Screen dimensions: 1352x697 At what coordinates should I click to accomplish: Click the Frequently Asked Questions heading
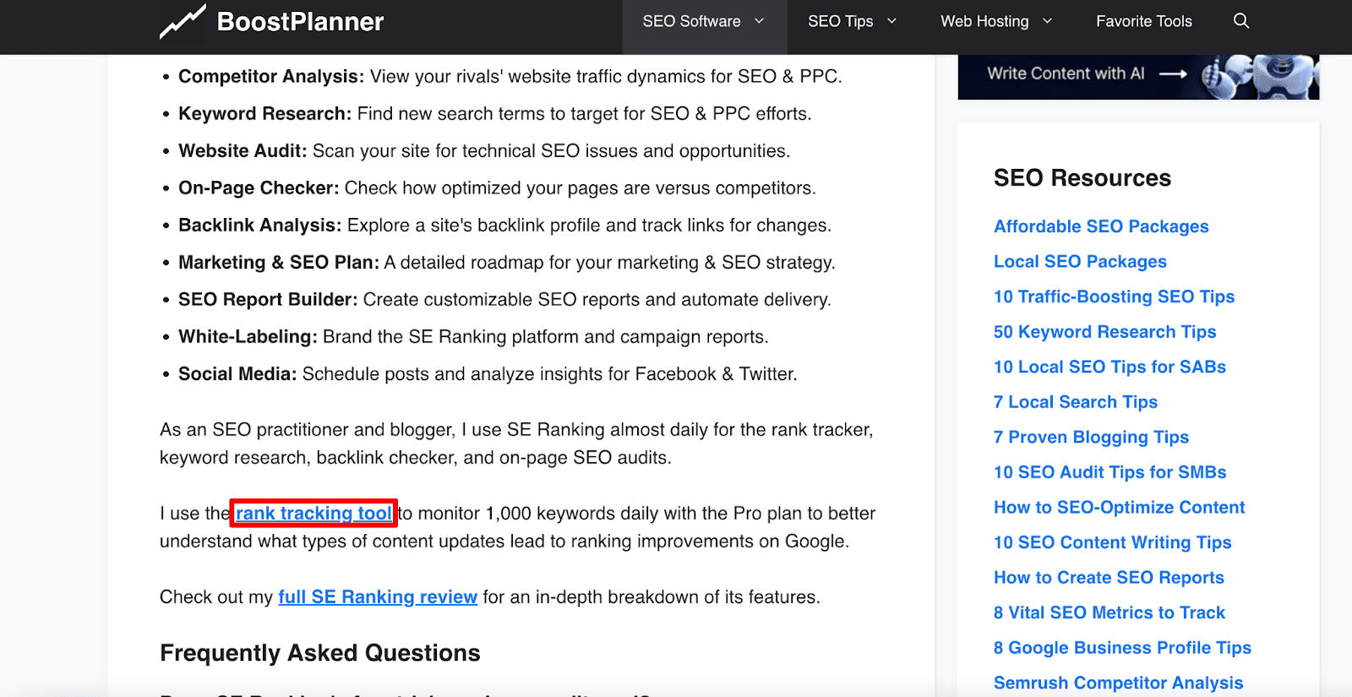pyautogui.click(x=319, y=653)
